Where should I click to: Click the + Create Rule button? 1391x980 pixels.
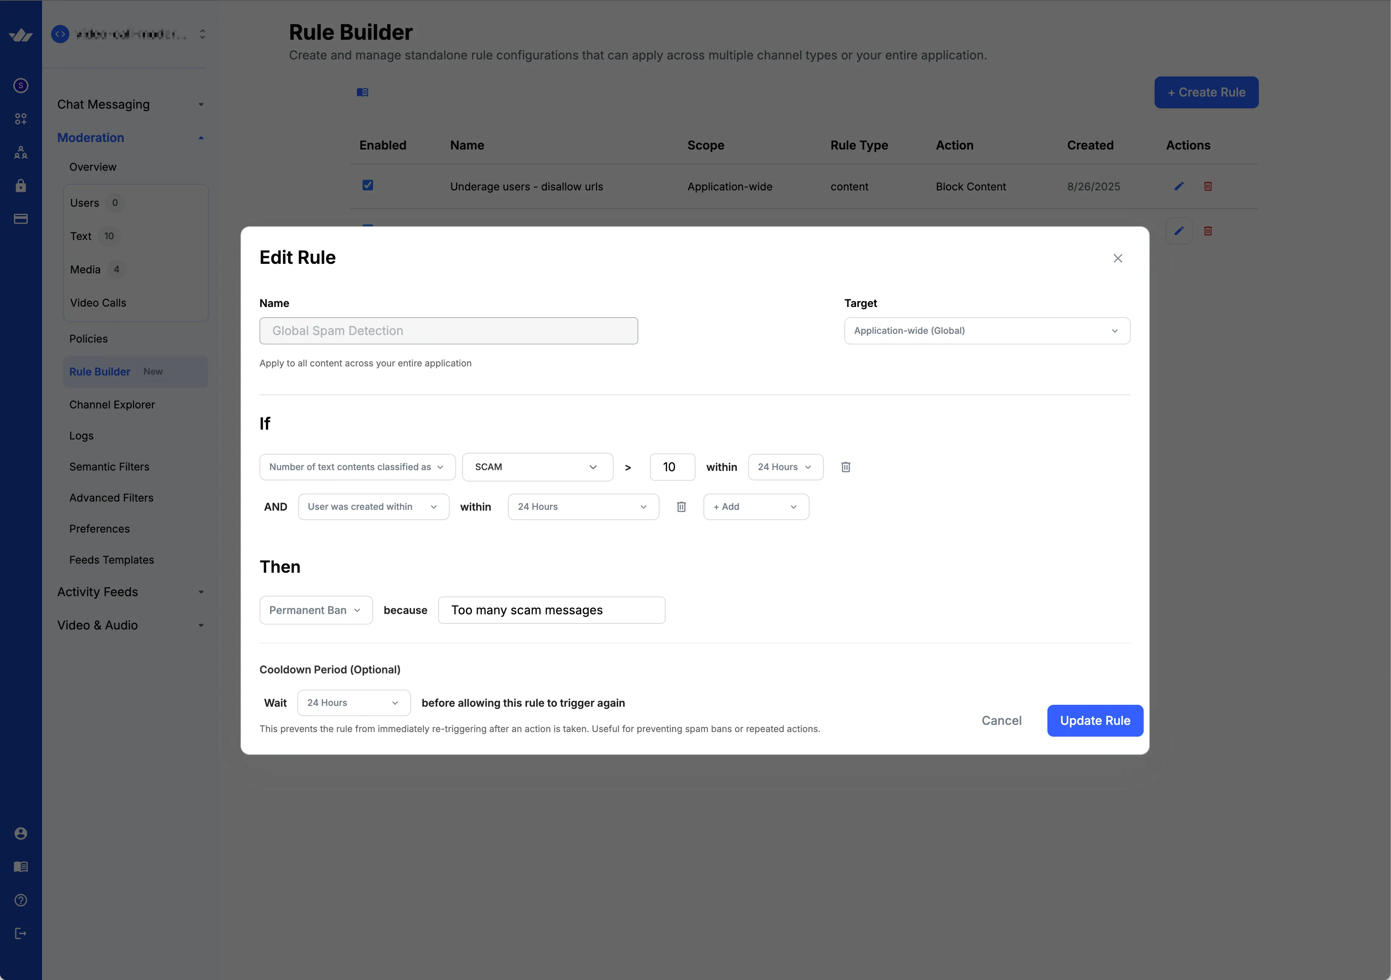[1206, 92]
